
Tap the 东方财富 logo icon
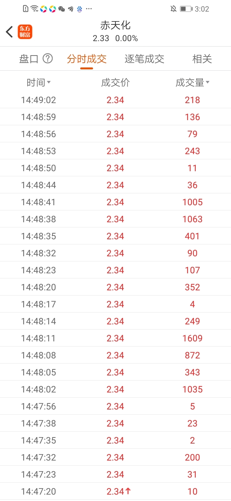(25, 32)
